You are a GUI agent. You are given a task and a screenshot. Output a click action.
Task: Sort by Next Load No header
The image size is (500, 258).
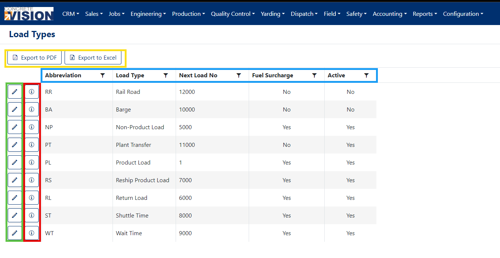[198, 75]
